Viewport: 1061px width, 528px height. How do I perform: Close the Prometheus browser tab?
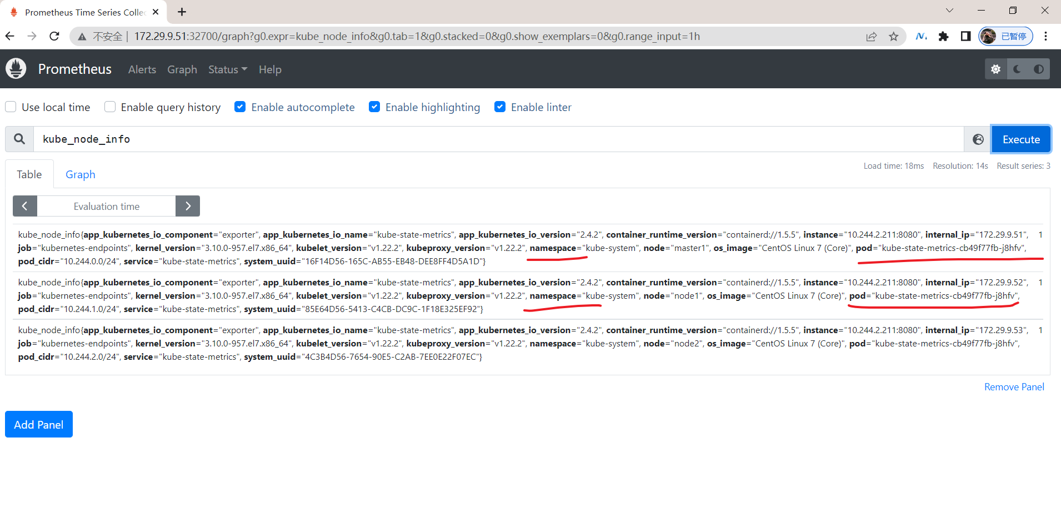point(156,12)
